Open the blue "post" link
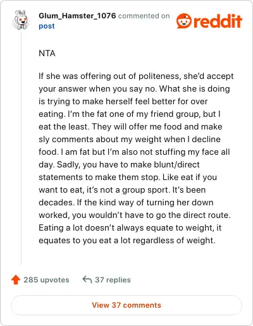Screen dimensions: 253x326 [47, 26]
